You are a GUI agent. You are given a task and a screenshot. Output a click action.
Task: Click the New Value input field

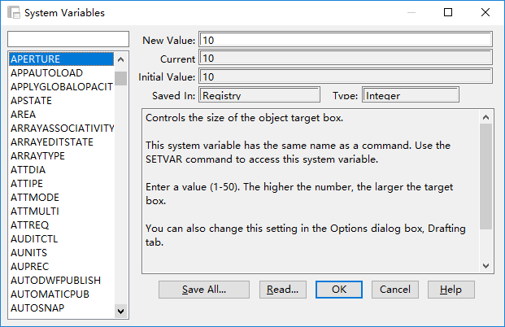345,40
